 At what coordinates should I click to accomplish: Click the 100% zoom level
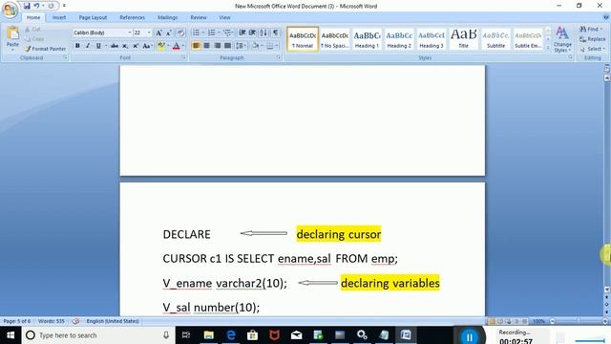(538, 321)
